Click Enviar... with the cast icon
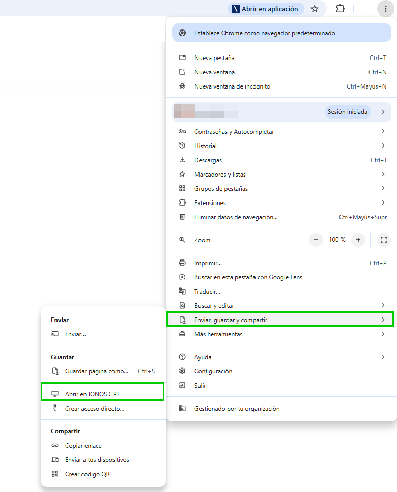 103,334
